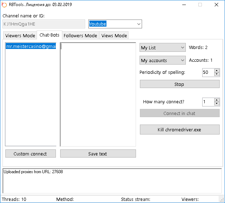Click the Kill chromedriver.exe button

pos(179,130)
